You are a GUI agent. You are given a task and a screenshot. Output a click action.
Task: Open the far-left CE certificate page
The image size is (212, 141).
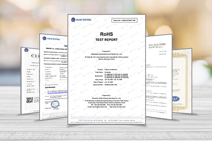pyautogui.click(x=30, y=80)
